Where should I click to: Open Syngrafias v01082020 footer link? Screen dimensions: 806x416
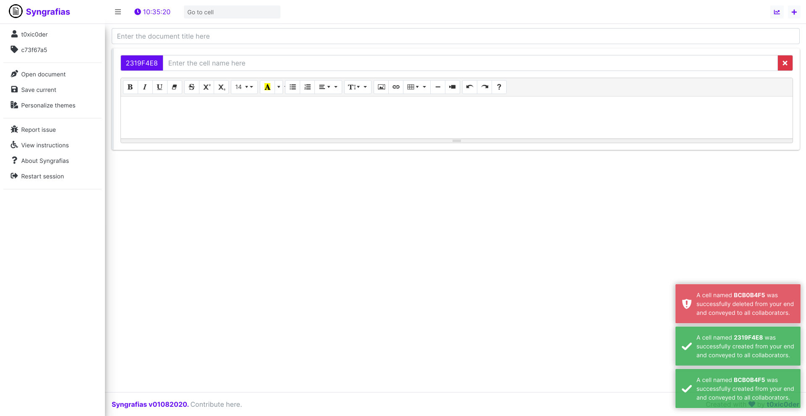coord(150,404)
